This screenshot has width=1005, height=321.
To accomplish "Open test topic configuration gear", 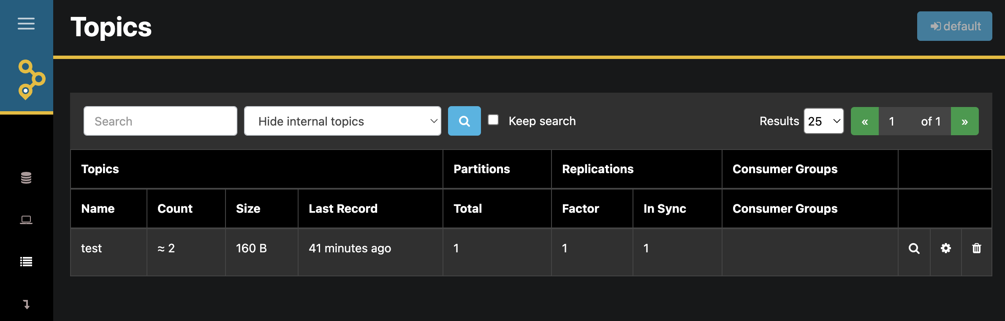I will point(946,249).
